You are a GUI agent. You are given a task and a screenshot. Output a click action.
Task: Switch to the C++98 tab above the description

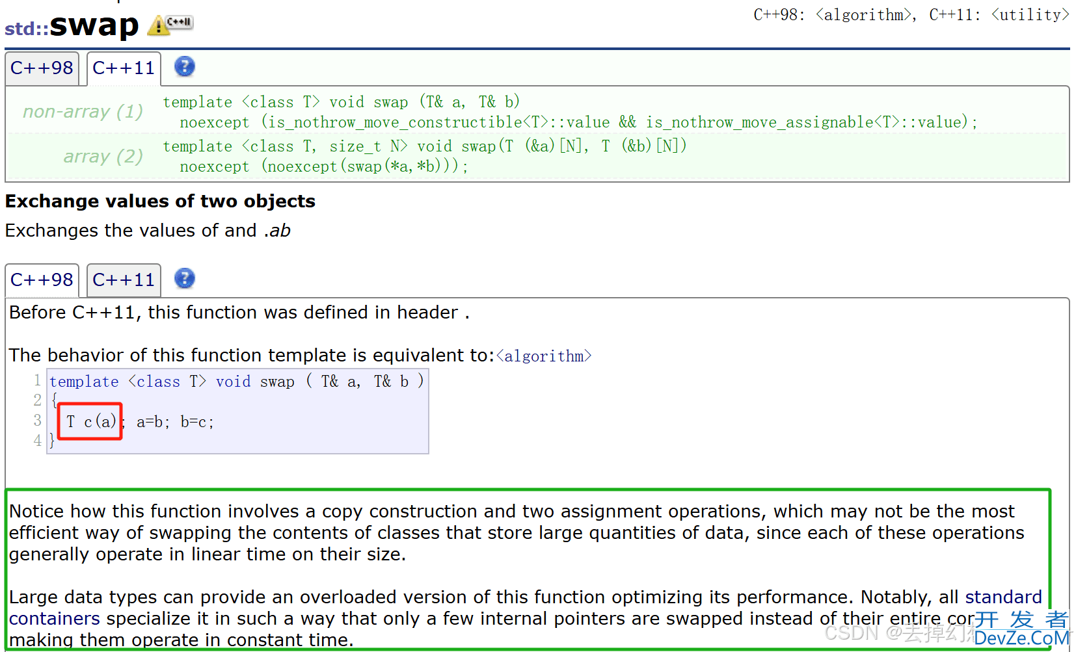(42, 280)
